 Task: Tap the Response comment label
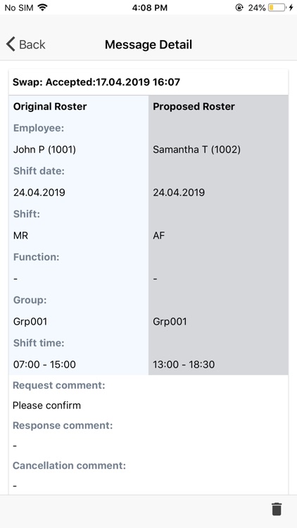tap(63, 425)
